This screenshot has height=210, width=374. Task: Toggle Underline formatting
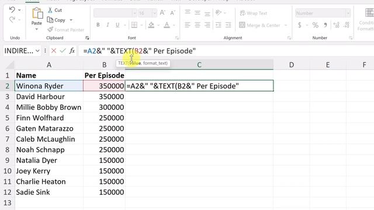point(117,24)
